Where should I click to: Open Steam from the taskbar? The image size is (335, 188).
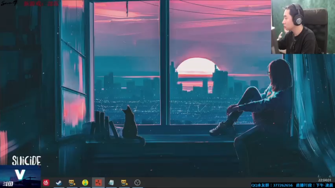(59, 183)
